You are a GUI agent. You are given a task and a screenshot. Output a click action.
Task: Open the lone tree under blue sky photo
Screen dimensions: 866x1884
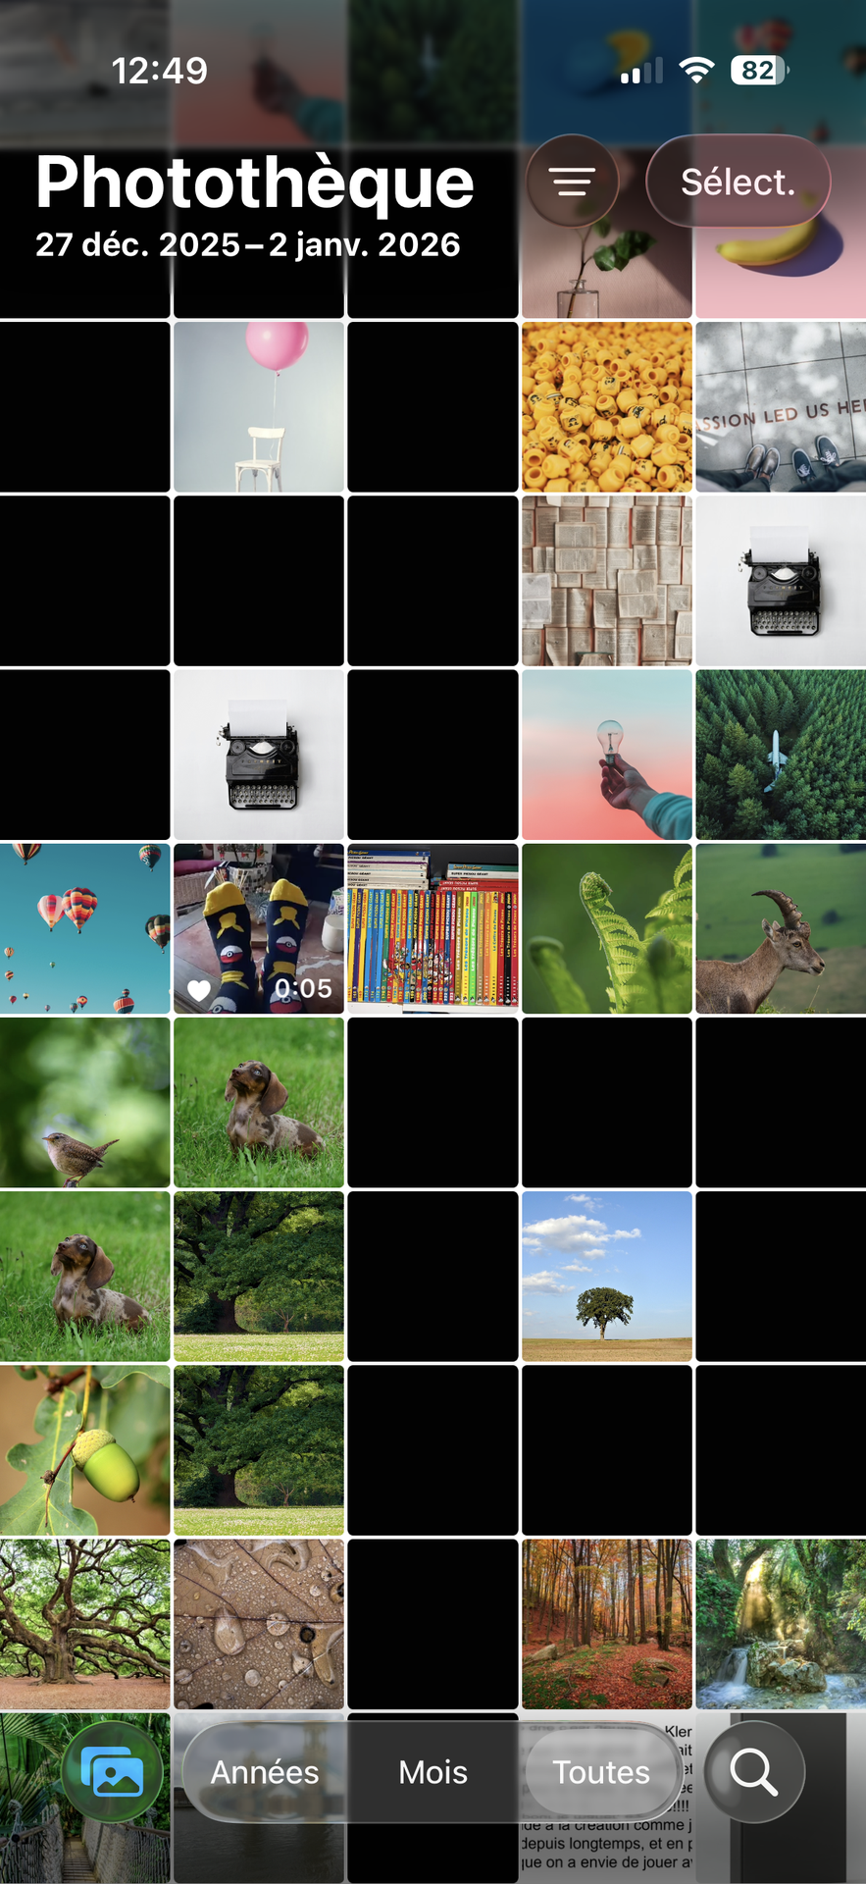[607, 1277]
